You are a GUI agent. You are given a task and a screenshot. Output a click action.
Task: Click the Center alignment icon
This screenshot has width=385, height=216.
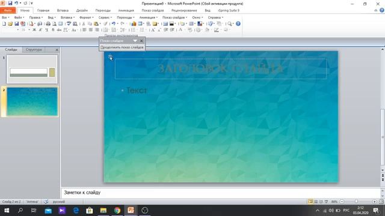(91, 30)
